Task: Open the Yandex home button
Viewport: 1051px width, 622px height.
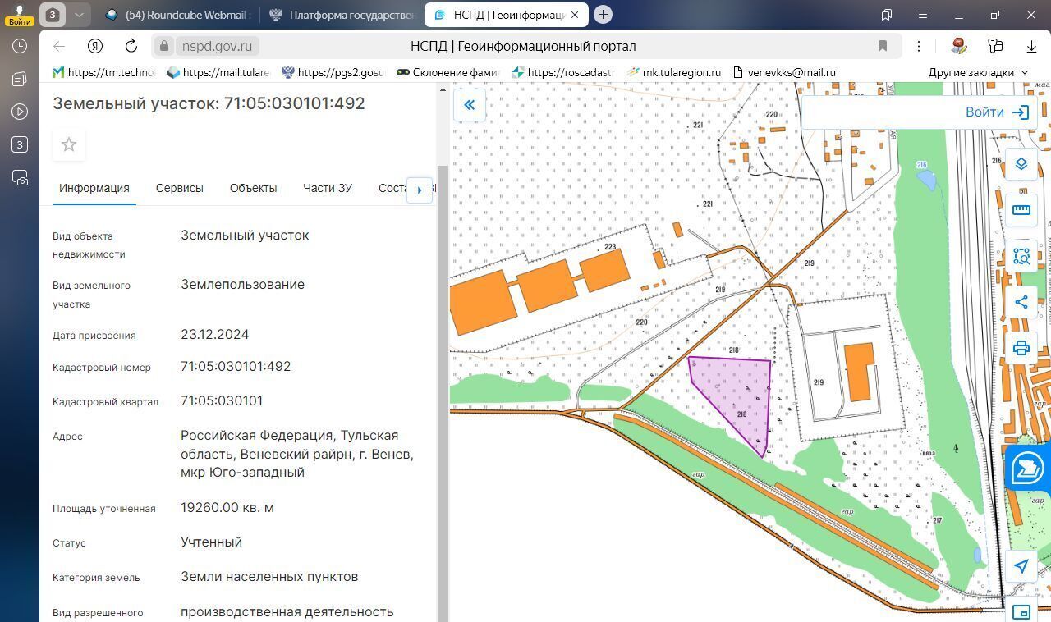Action: [x=95, y=46]
